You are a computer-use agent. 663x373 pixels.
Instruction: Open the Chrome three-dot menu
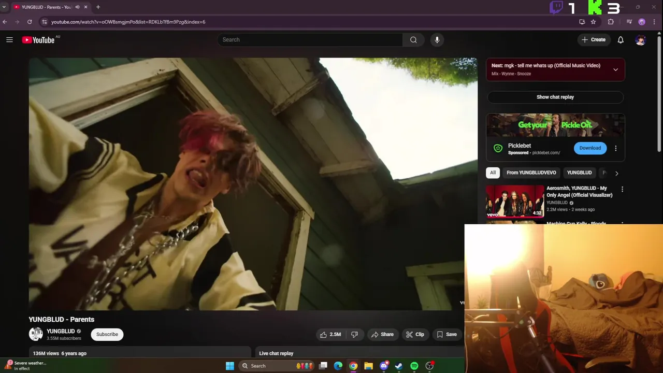(655, 22)
